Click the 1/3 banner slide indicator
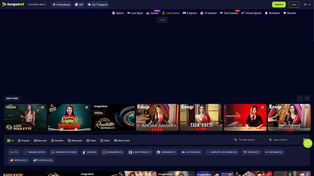This screenshot has height=176, width=314. point(162,20)
